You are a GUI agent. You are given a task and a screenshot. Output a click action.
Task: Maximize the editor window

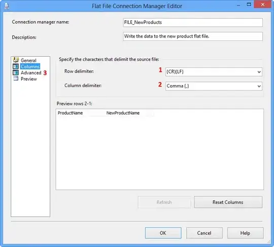249,5
